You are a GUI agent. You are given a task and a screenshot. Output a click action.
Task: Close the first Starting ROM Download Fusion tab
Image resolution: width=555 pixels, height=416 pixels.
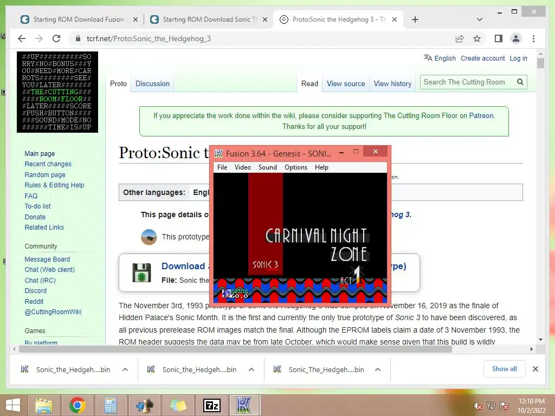pyautogui.click(x=135, y=19)
